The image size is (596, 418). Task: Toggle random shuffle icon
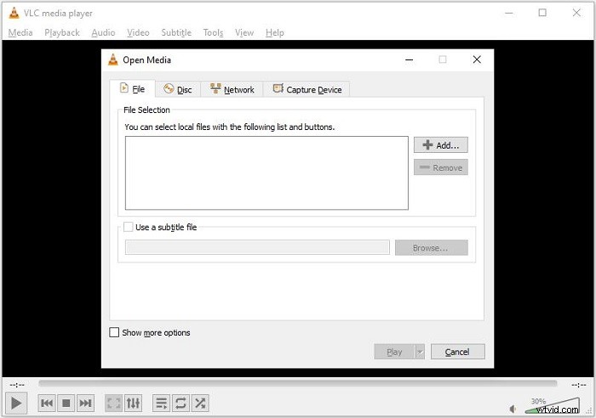coord(200,403)
